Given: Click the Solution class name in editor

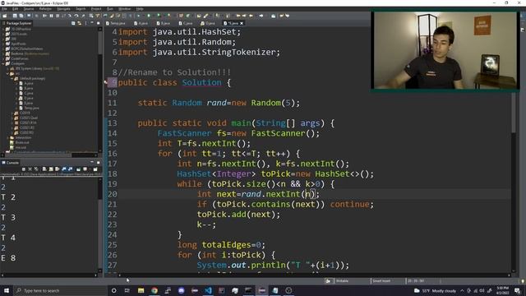Looking at the screenshot, I should coord(201,82).
